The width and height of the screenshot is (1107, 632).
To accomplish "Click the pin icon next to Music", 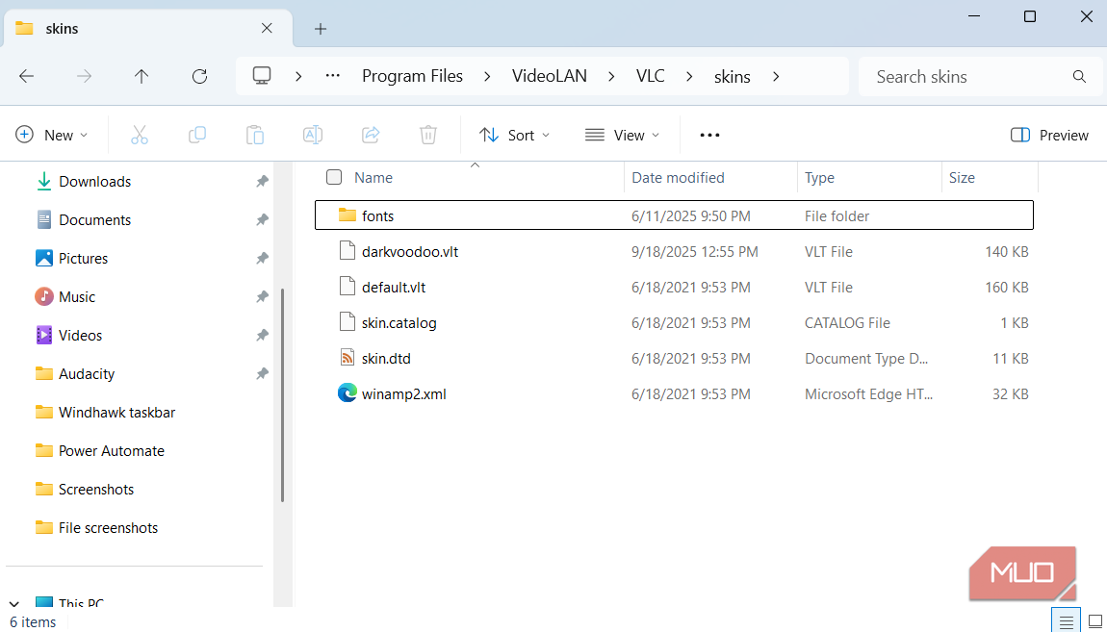I will (262, 297).
